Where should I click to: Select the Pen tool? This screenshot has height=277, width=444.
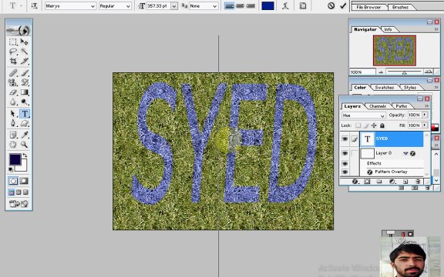coord(13,123)
